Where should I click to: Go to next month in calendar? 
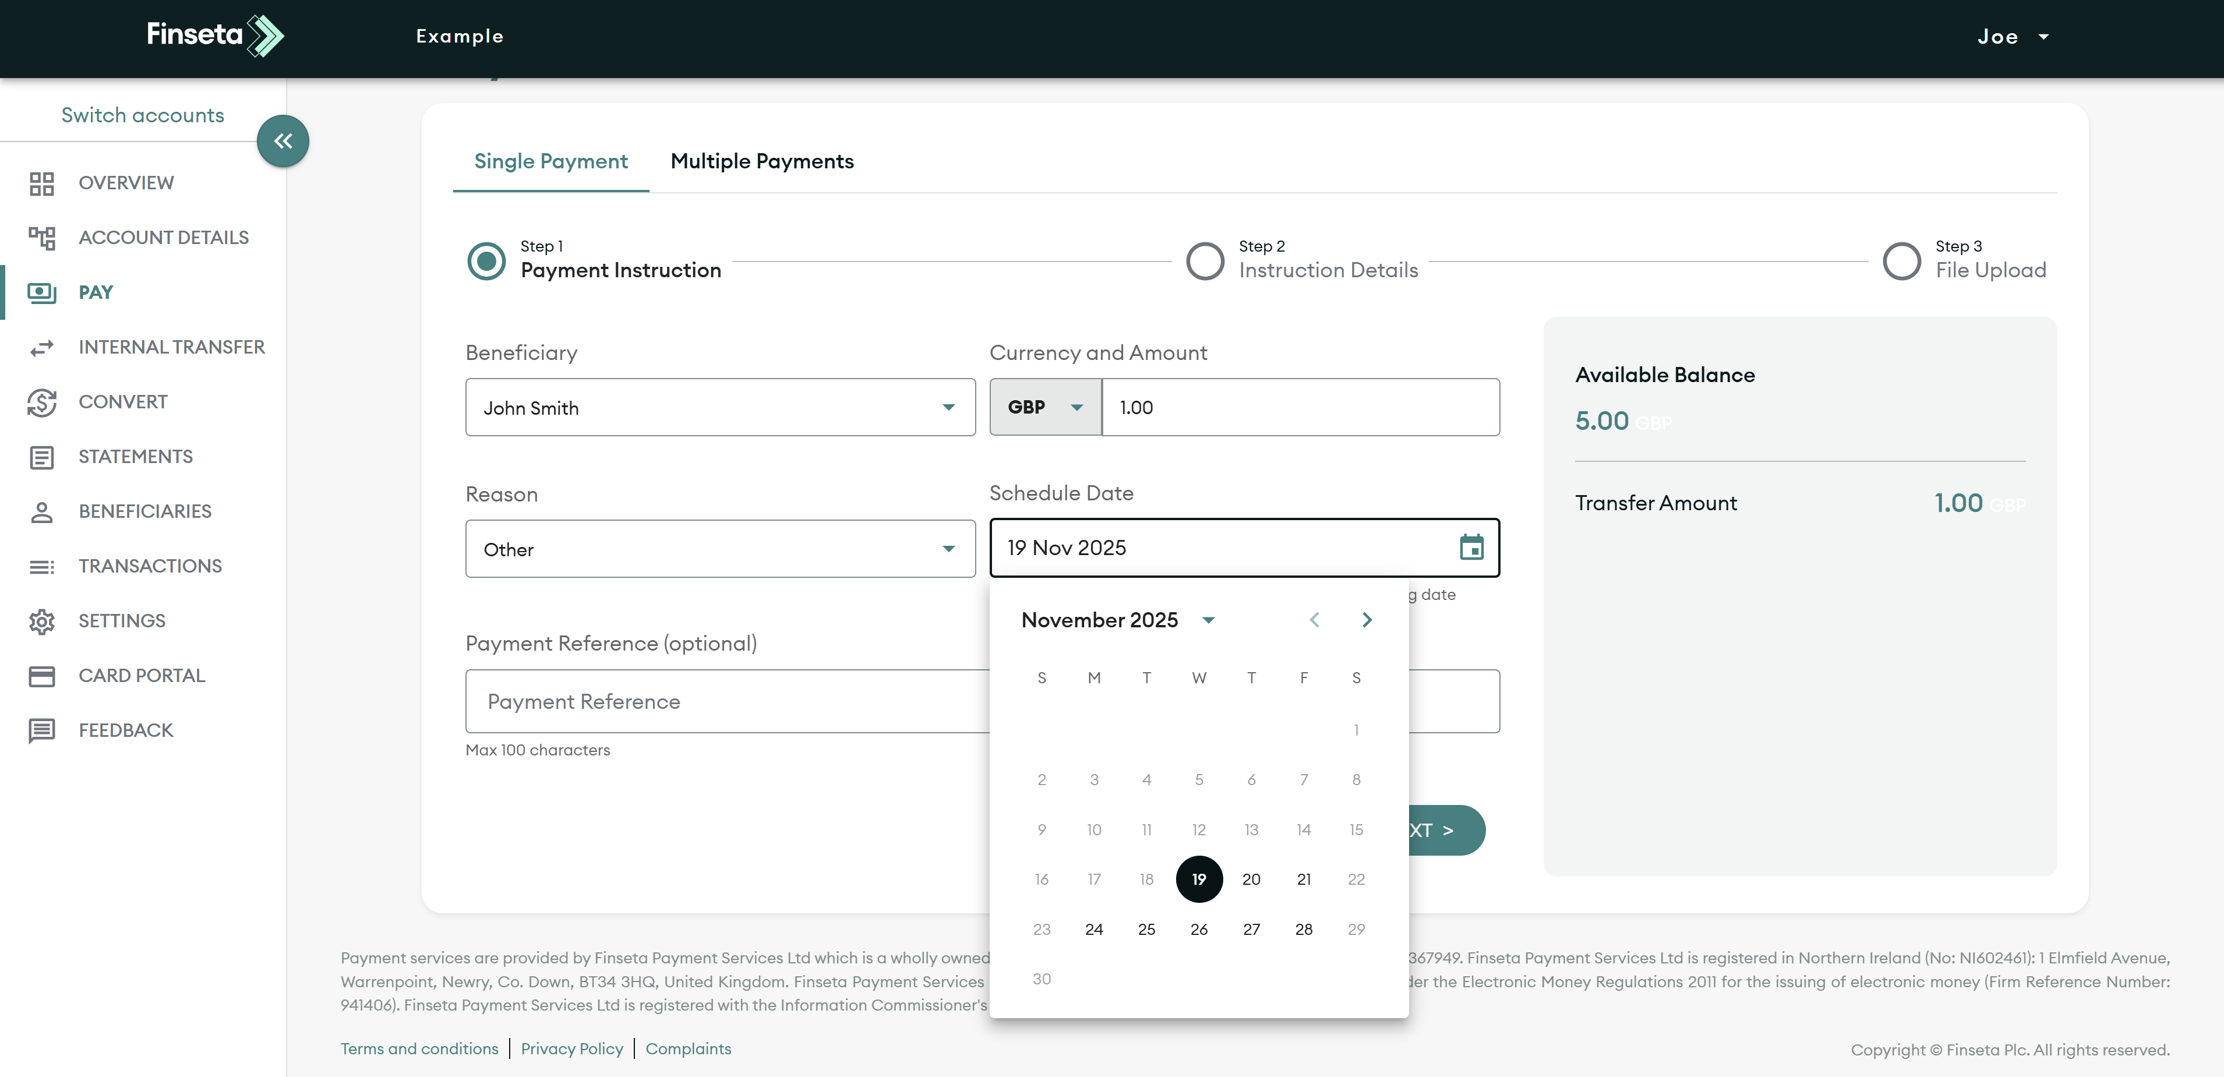(x=1366, y=620)
